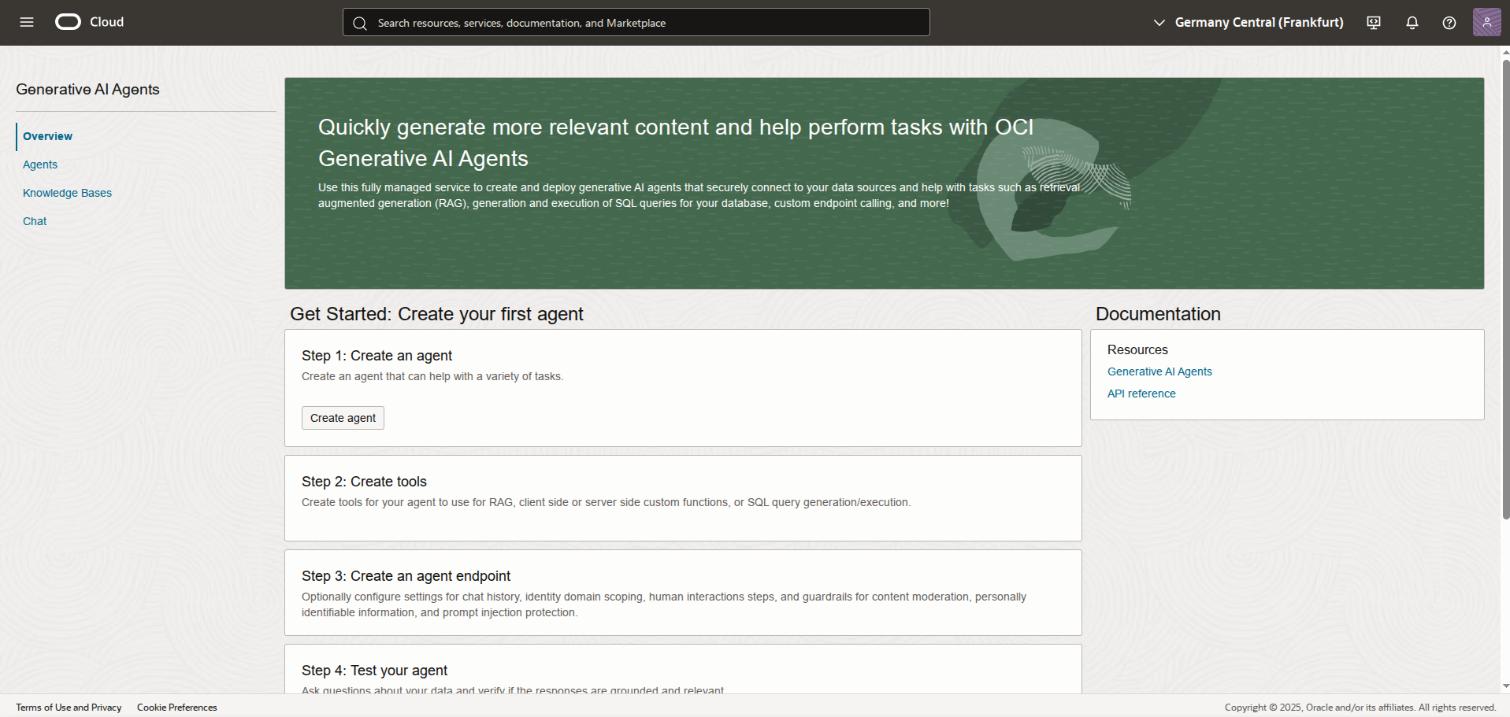The width and height of the screenshot is (1510, 717).
Task: Expand the Germany Central (Frankfurt) region selector
Action: 1248,22
